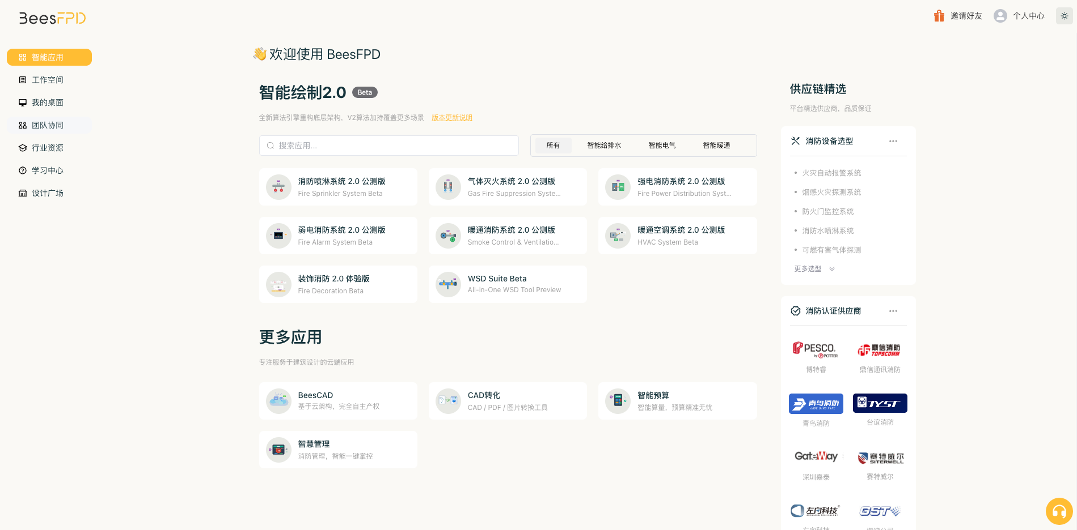
Task: Open the 版本更新说明 link
Action: [x=451, y=117]
